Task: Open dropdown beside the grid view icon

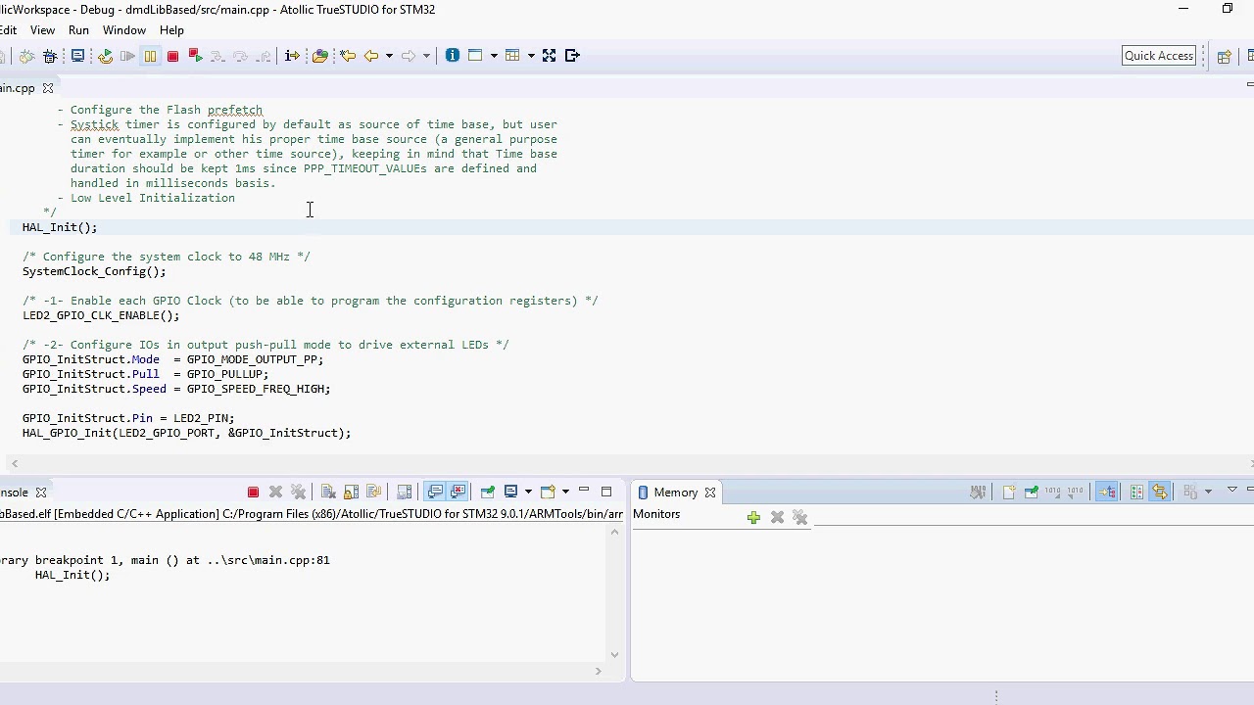Action: tap(531, 56)
